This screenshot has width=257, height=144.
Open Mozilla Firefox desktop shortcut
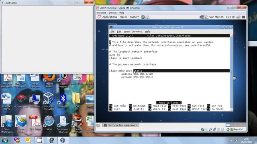tap(49, 81)
